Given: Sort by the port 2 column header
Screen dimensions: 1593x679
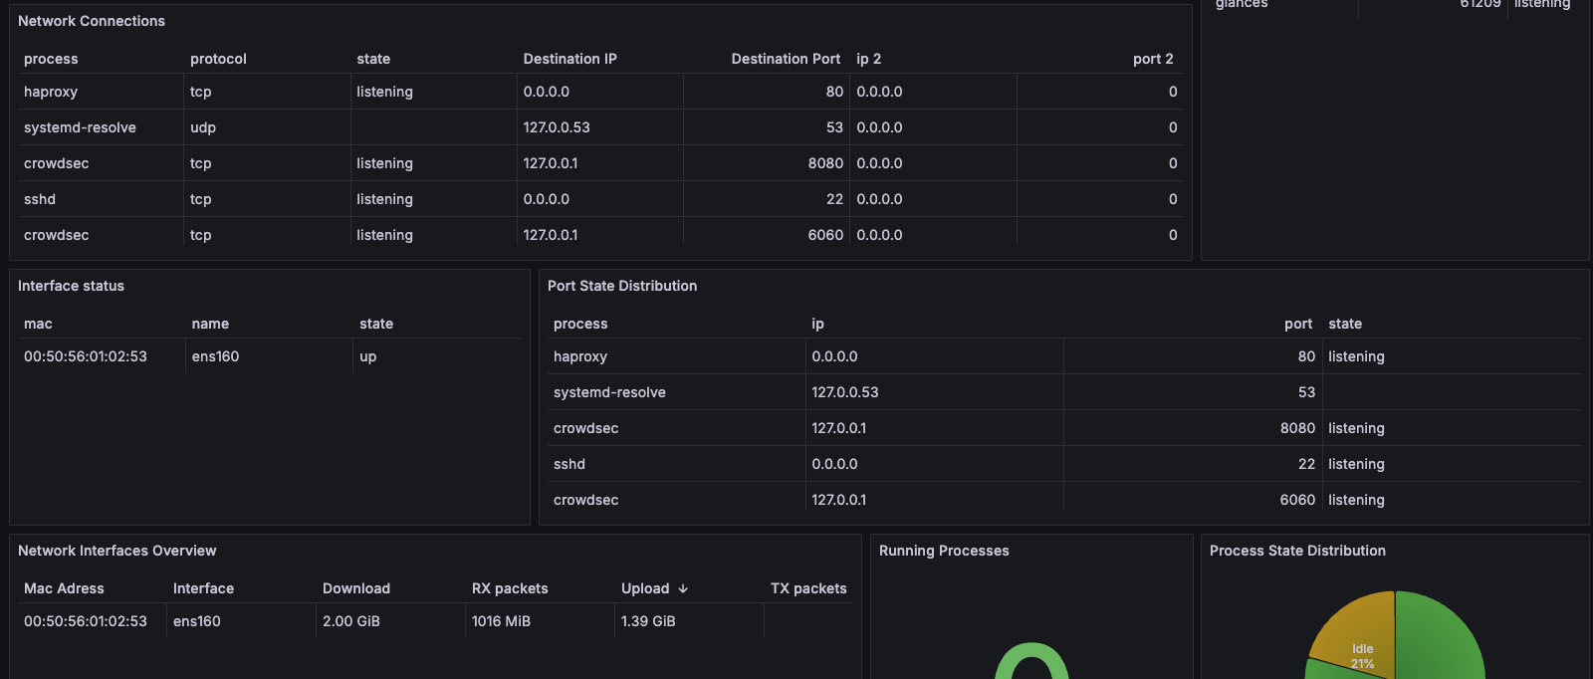Looking at the screenshot, I should [1153, 59].
